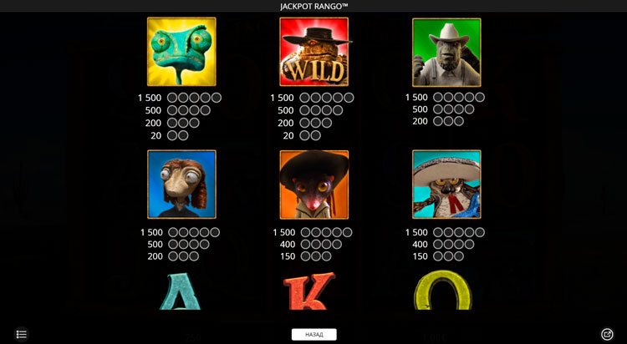Screen dimensions: 627x344
Task: Click the green chameleon Rango symbol
Action: pyautogui.click(x=181, y=52)
